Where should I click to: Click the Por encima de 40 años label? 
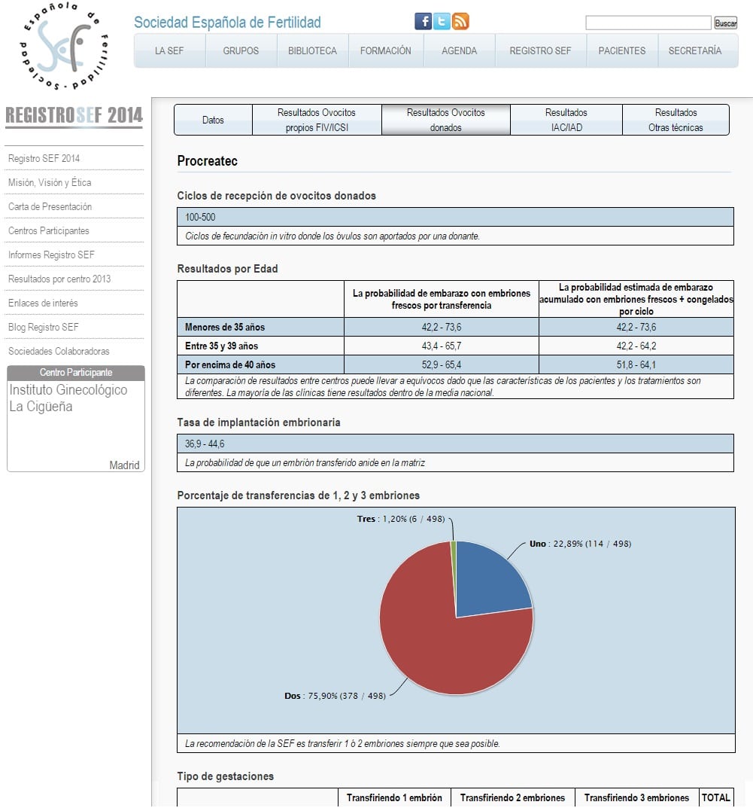[230, 364]
